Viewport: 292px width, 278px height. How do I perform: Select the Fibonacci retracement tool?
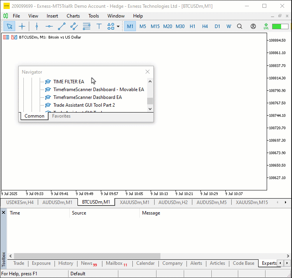[86, 26]
